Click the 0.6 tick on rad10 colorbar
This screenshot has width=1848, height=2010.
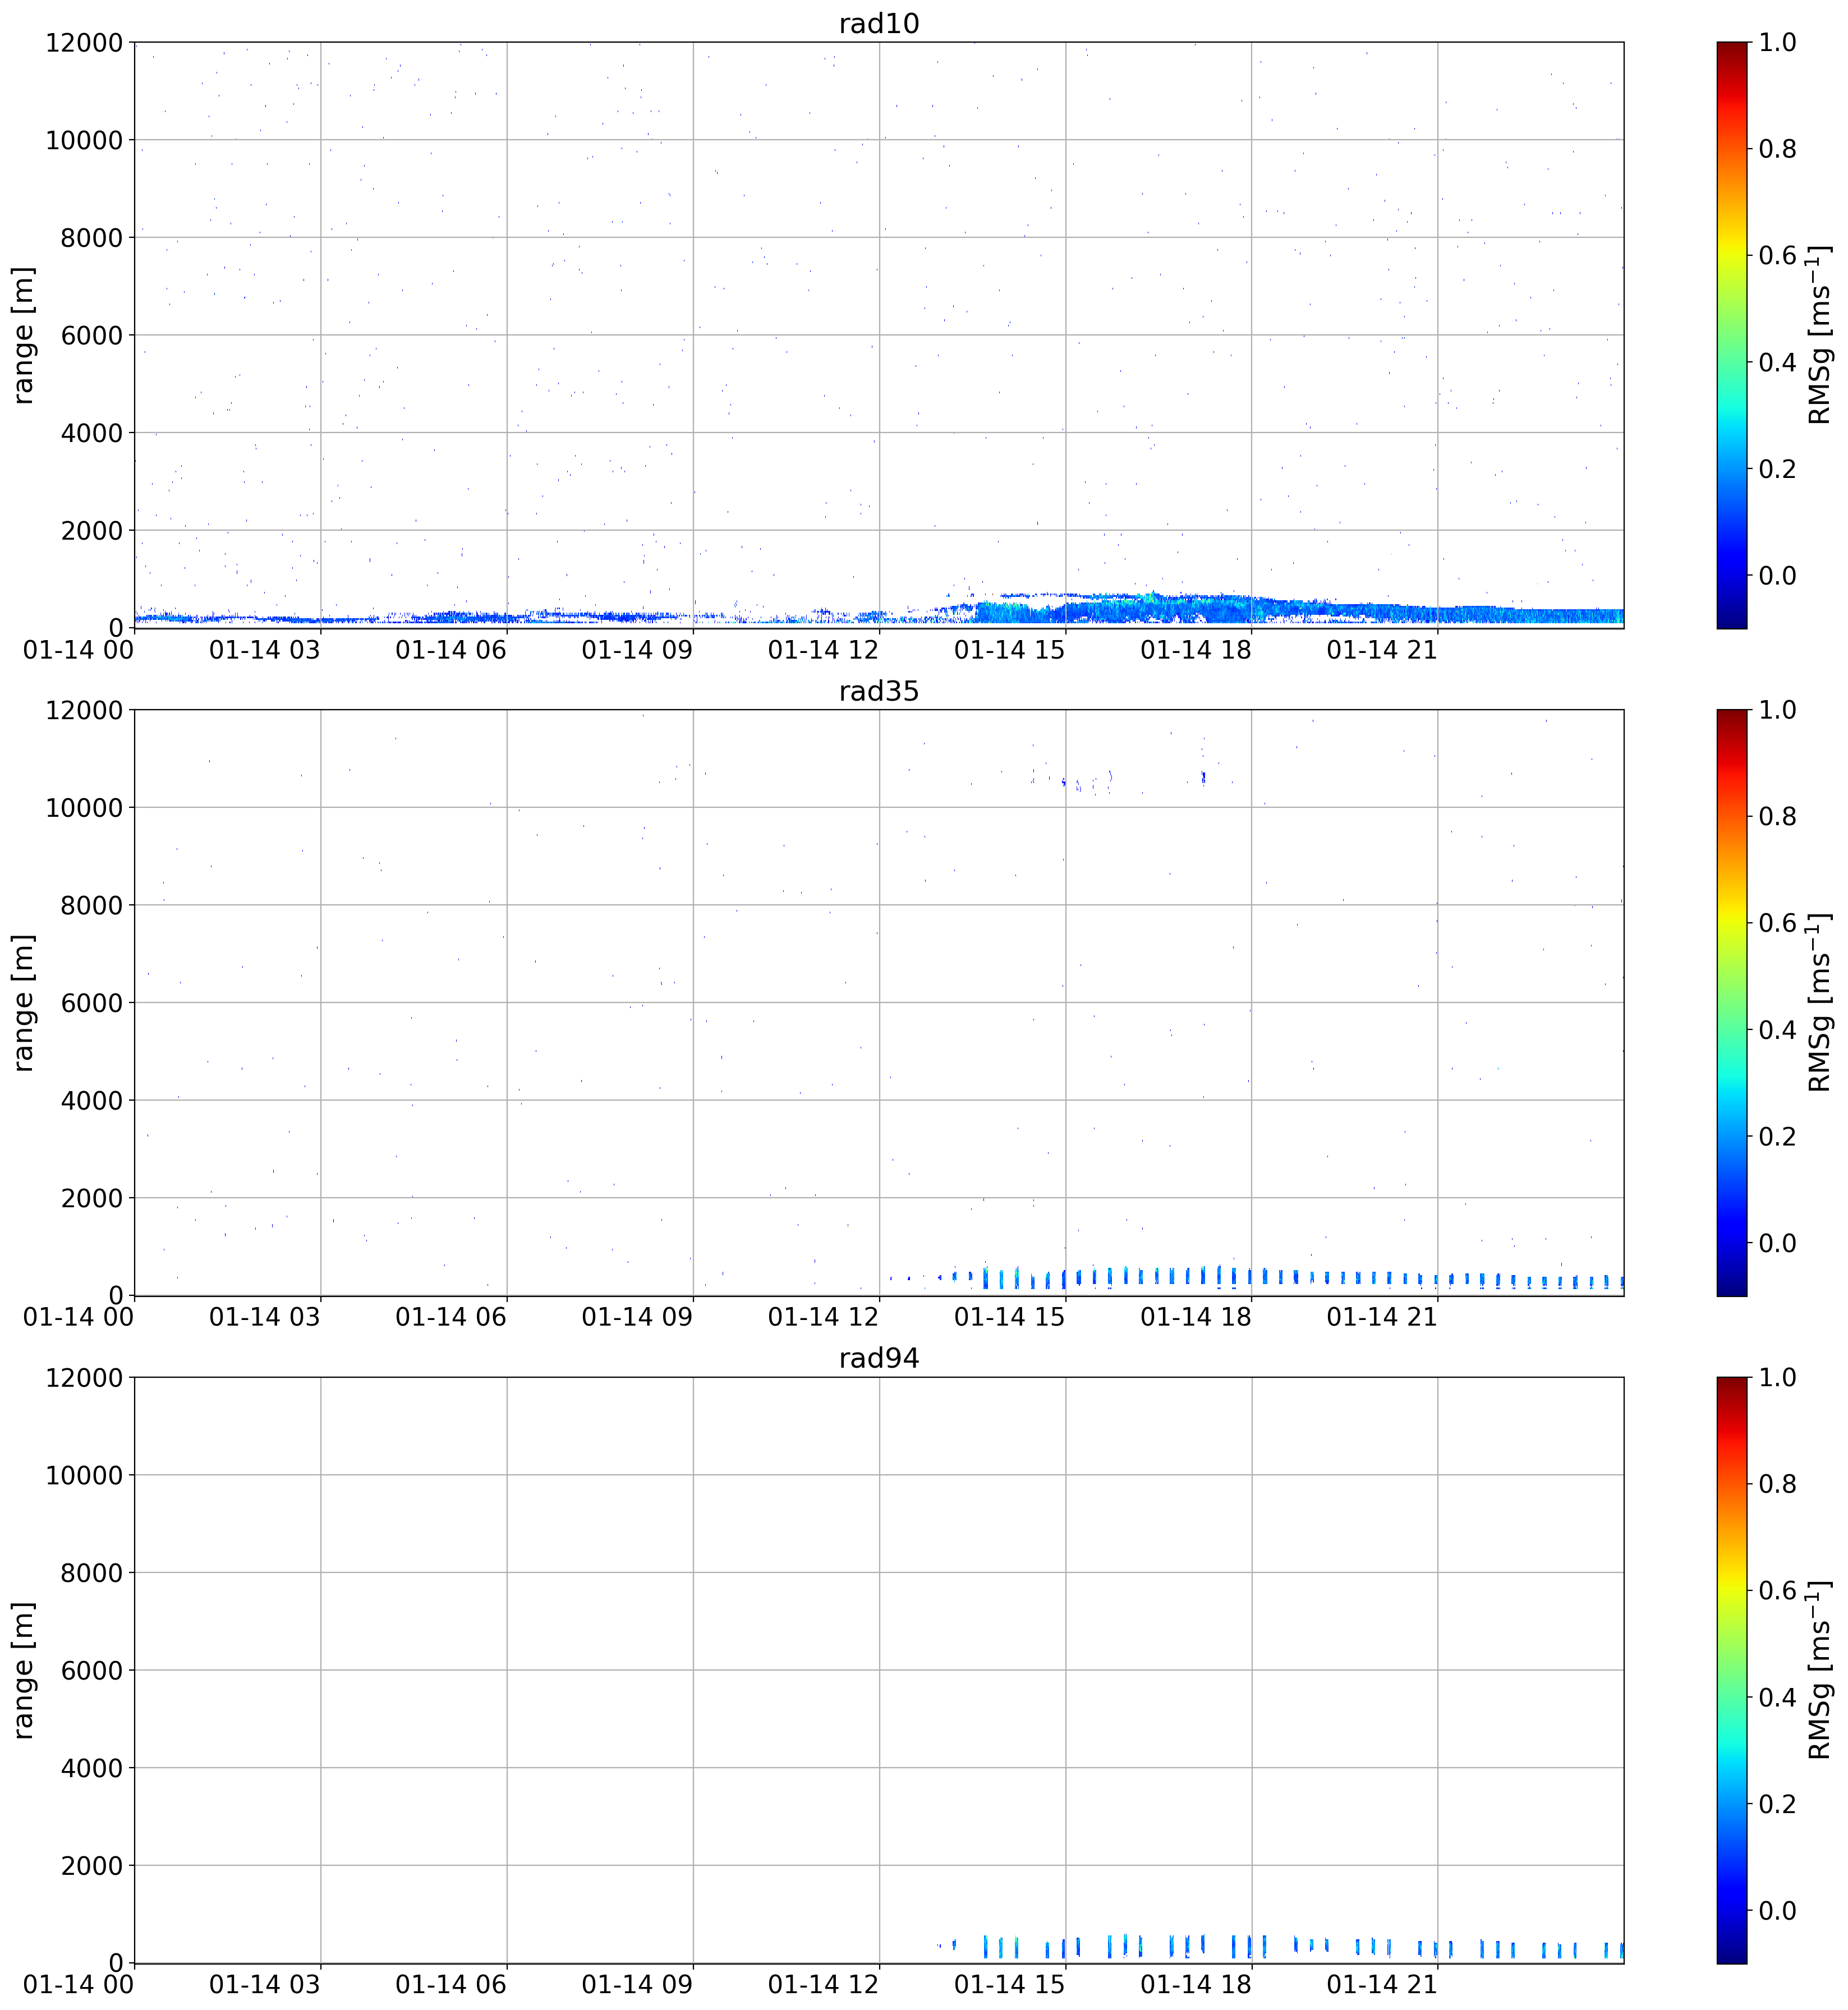1778,256
